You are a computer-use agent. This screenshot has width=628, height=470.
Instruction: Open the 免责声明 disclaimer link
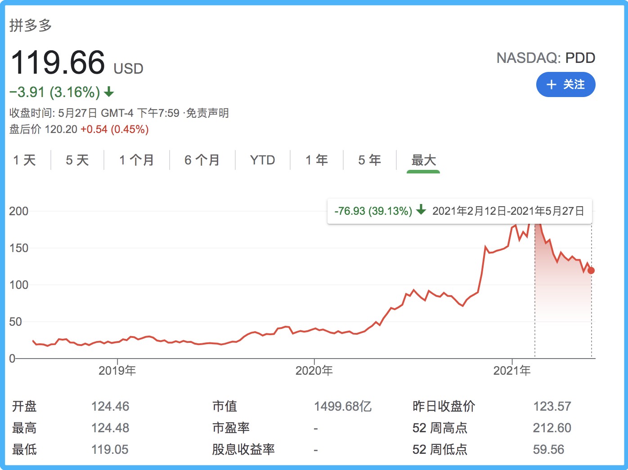pyautogui.click(x=207, y=113)
